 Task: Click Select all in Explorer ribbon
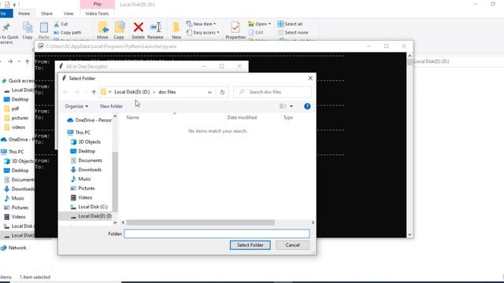(290, 24)
